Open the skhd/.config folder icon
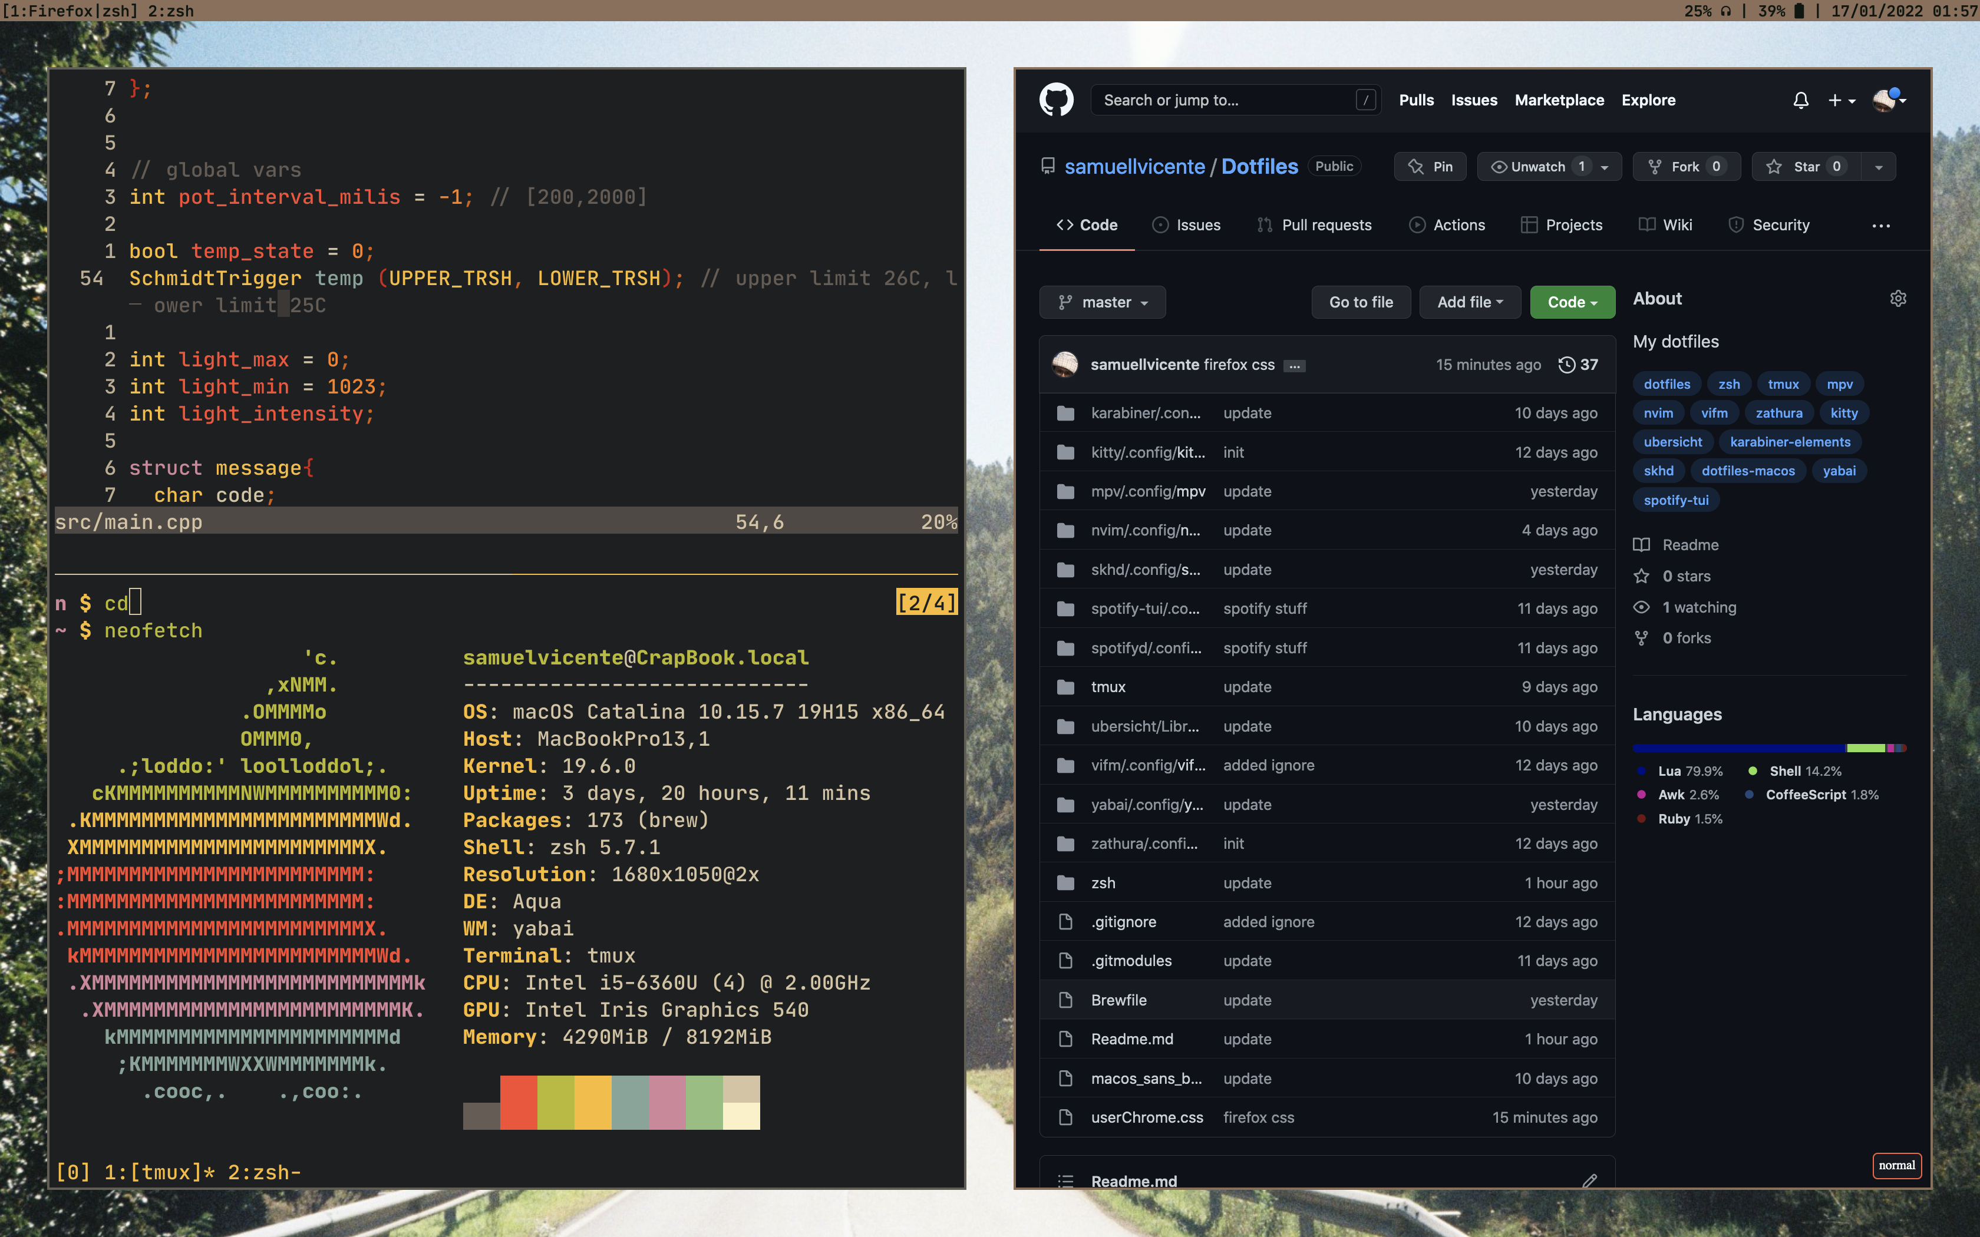The image size is (1980, 1237). coord(1065,570)
